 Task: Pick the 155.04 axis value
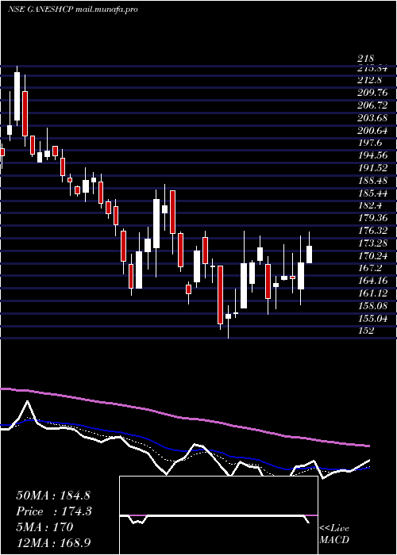[x=372, y=318]
